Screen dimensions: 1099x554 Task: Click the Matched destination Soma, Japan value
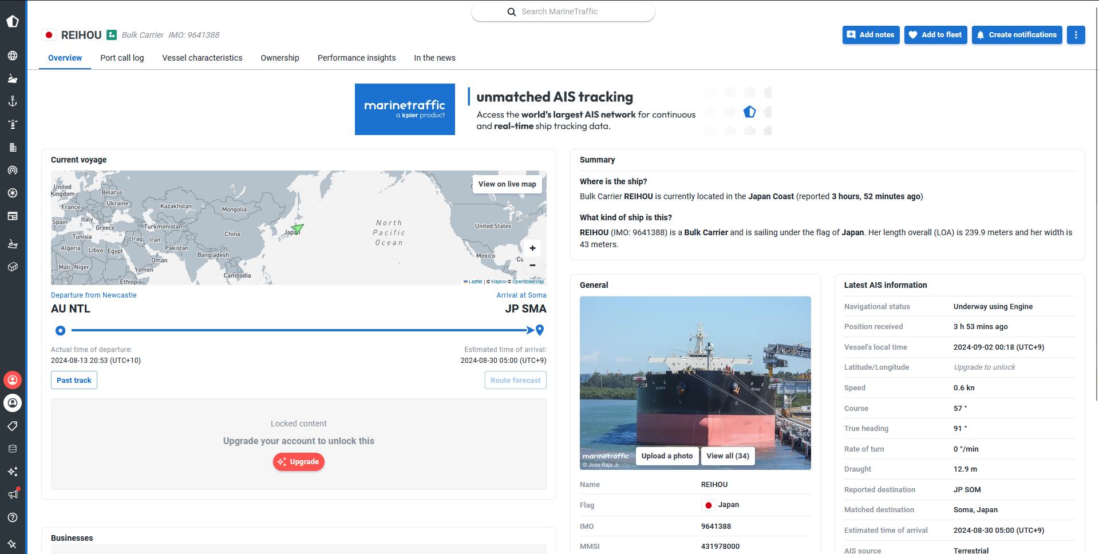point(975,510)
